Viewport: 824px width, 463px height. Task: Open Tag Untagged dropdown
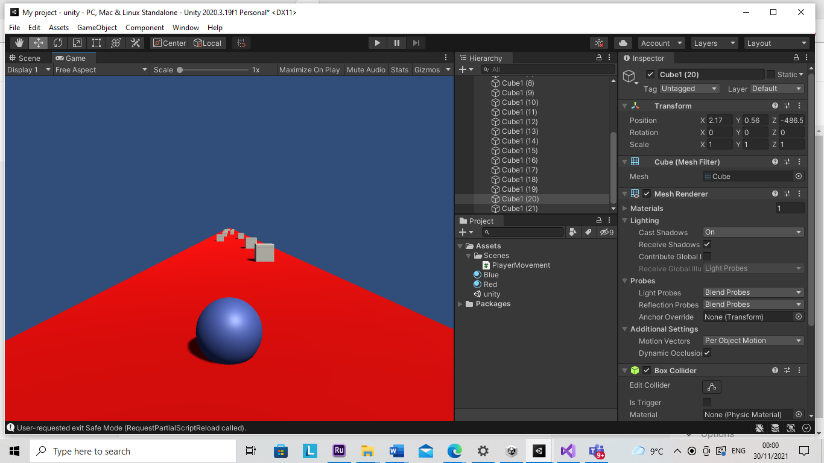point(689,89)
